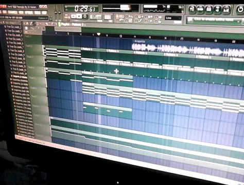Toggle the LED left of the metronome icon
This screenshot has height=185, width=244.
coord(117,21)
